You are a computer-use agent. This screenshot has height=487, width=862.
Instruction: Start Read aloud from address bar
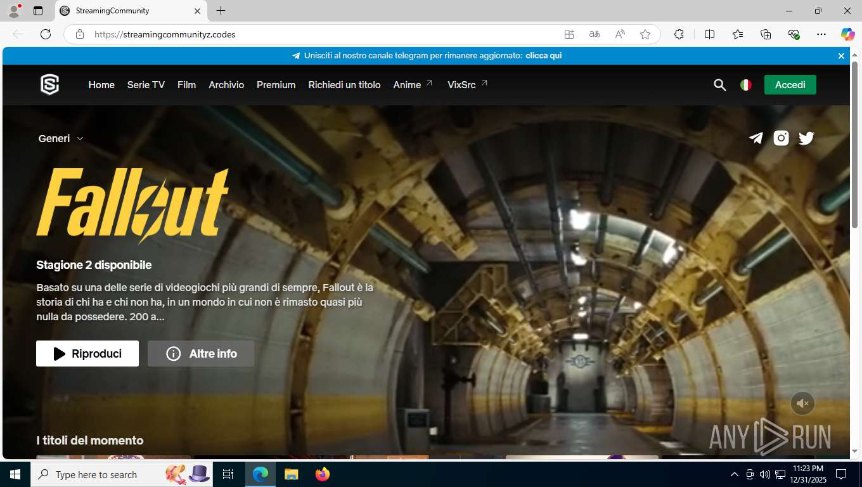[620, 34]
